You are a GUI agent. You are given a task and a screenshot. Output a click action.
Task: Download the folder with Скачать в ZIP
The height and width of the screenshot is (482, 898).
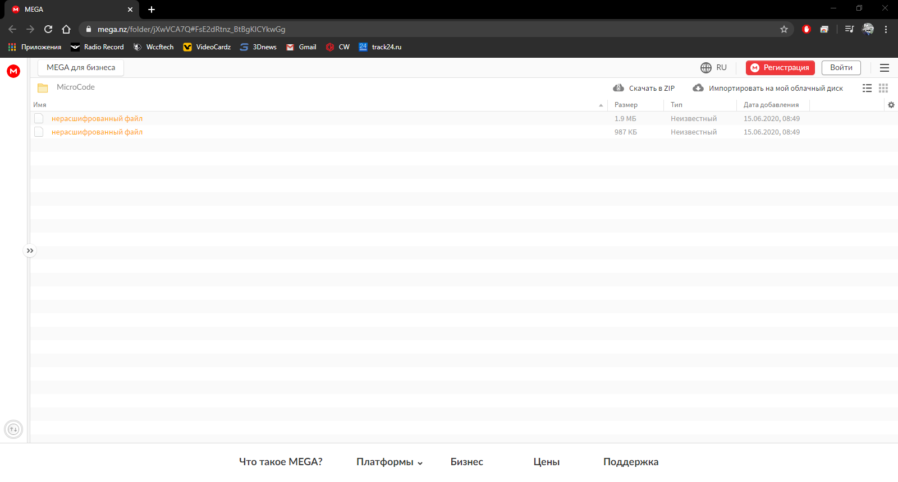(644, 88)
